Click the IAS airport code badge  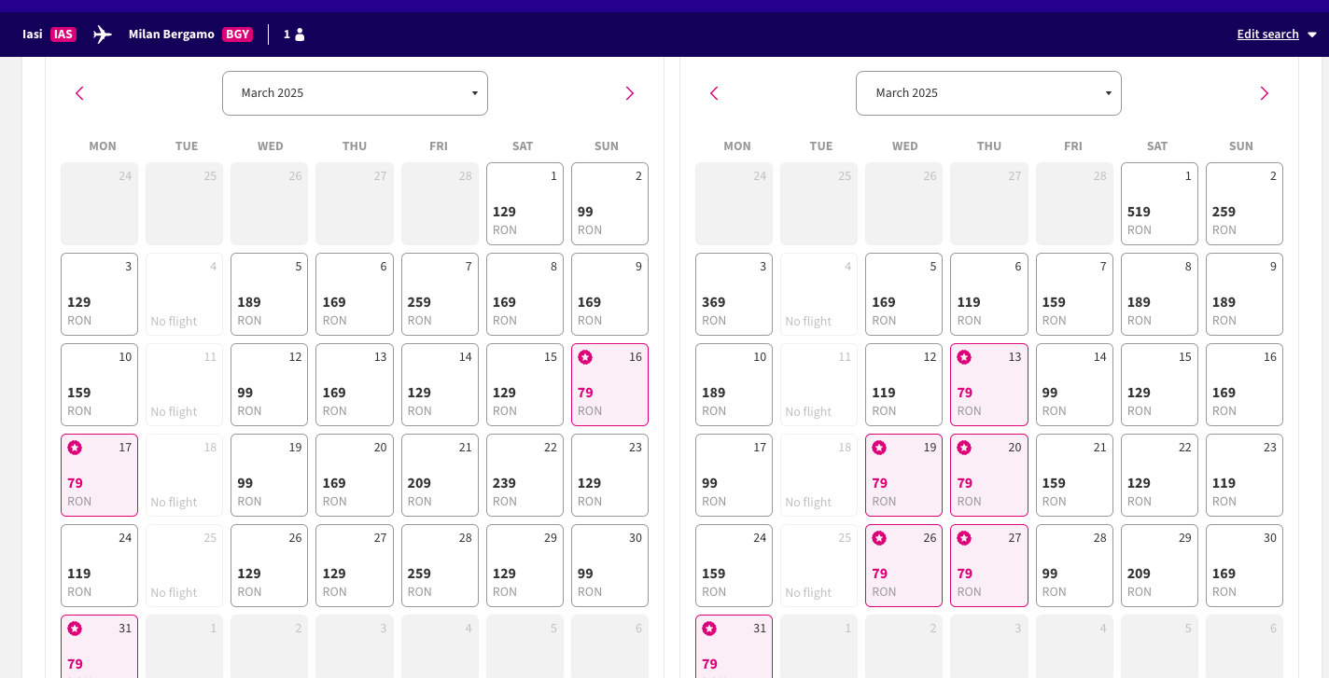tap(63, 35)
